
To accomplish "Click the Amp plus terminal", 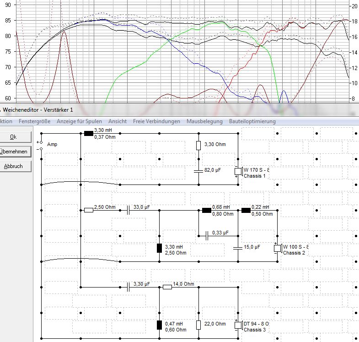I will pyautogui.click(x=41, y=142).
